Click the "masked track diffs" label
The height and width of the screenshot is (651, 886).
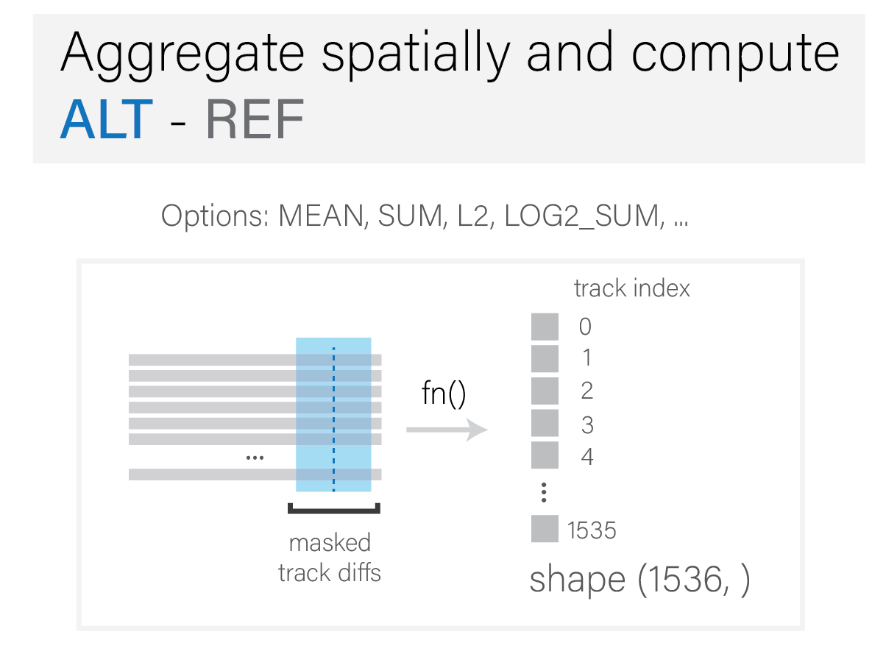330,558
